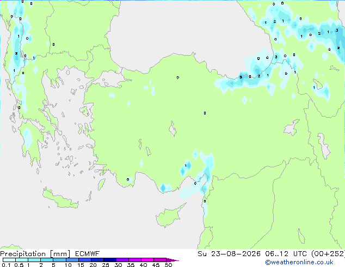The height and width of the screenshot is (267, 345).
Task: Select the 20–25 mm legend color swatch
Action: point(97,260)
